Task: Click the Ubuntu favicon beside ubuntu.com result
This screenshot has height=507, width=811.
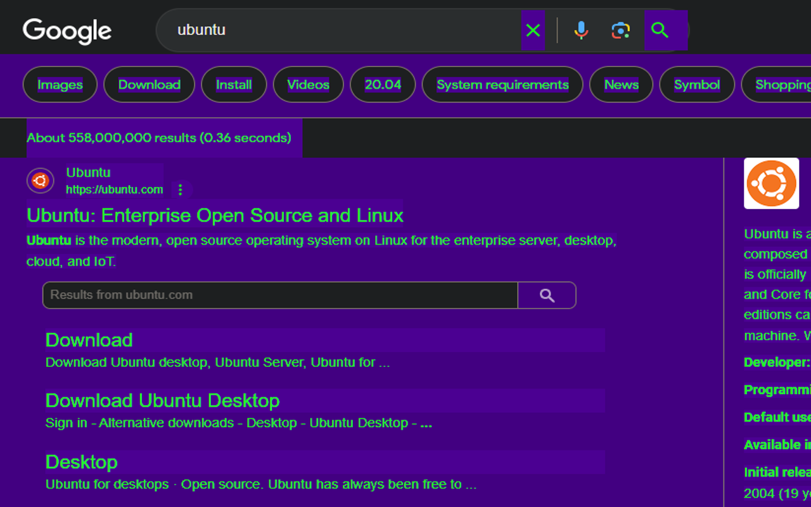Action: coord(40,181)
